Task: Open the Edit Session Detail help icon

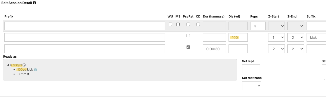Action: point(34,3)
